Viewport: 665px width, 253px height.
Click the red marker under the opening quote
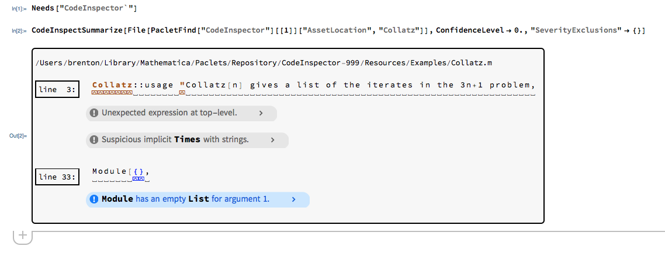pyautogui.click(x=182, y=92)
